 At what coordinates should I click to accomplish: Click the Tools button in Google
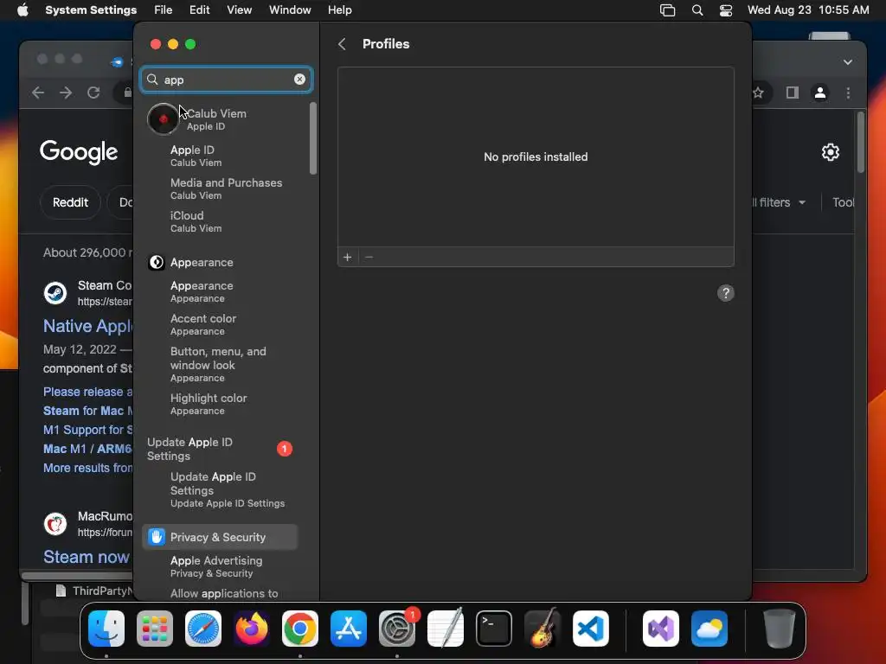click(x=843, y=202)
